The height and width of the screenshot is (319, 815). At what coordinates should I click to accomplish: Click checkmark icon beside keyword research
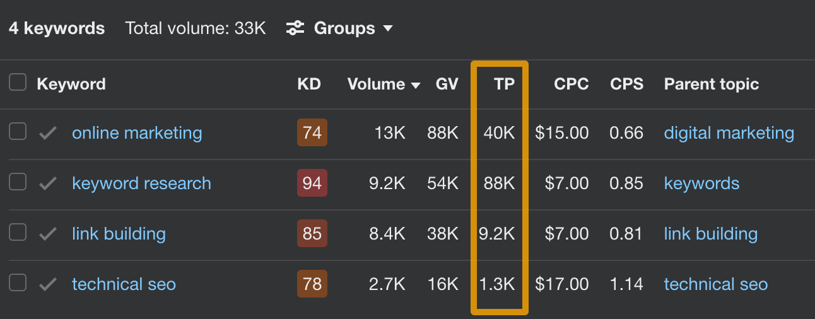48,183
